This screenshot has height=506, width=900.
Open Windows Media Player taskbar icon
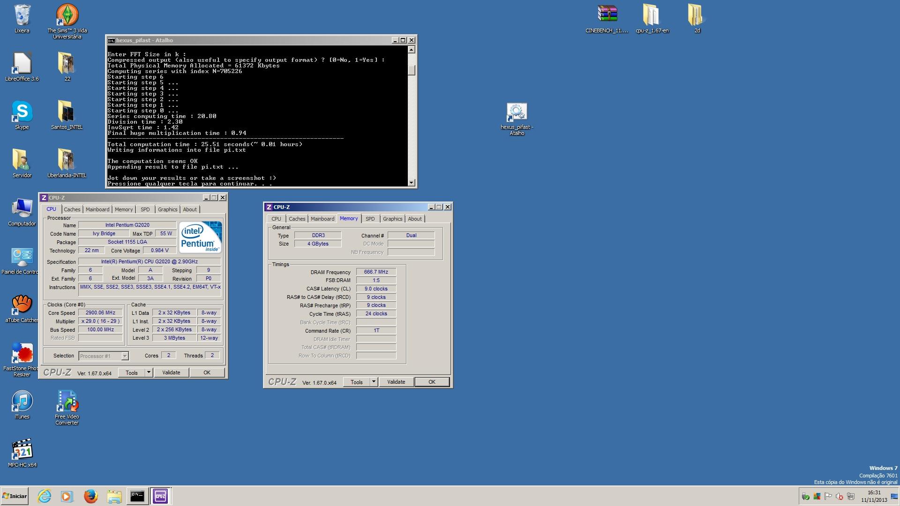coord(67,496)
